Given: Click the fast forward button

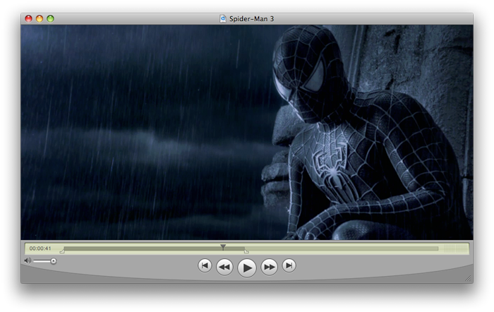Looking at the screenshot, I should pos(269,267).
